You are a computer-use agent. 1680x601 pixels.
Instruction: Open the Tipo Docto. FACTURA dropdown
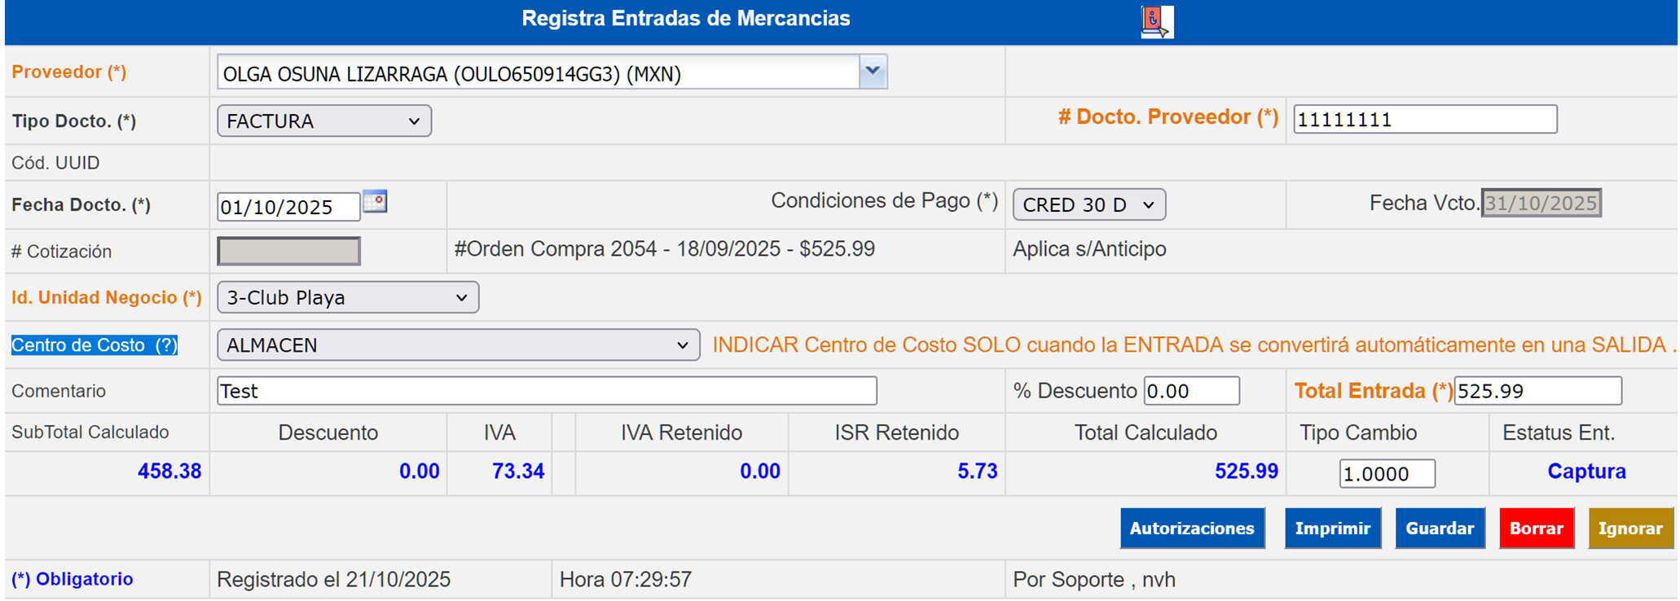[324, 121]
